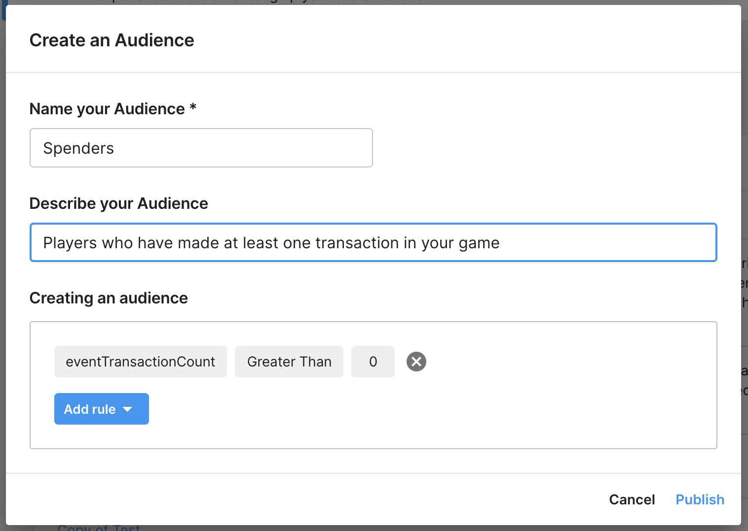748x531 pixels.
Task: Toggle the Greater Than condition selector
Action: tap(289, 362)
